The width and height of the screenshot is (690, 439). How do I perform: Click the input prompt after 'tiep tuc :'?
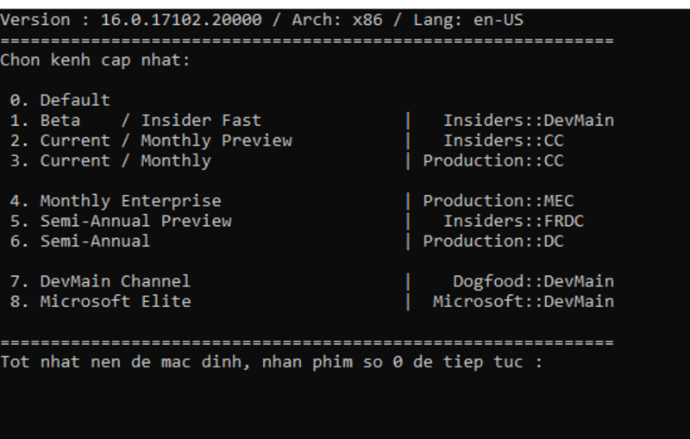point(555,362)
